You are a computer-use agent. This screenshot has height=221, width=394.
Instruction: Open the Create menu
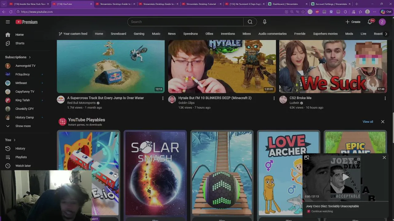(353, 22)
